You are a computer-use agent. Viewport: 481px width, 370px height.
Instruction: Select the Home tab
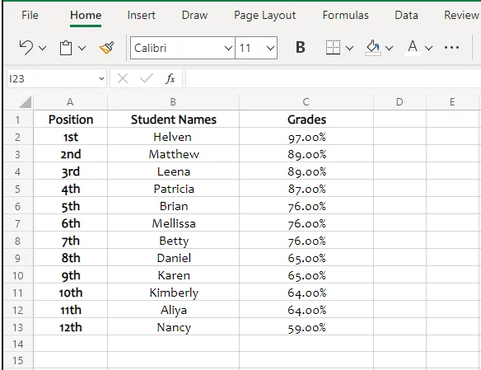coord(86,15)
